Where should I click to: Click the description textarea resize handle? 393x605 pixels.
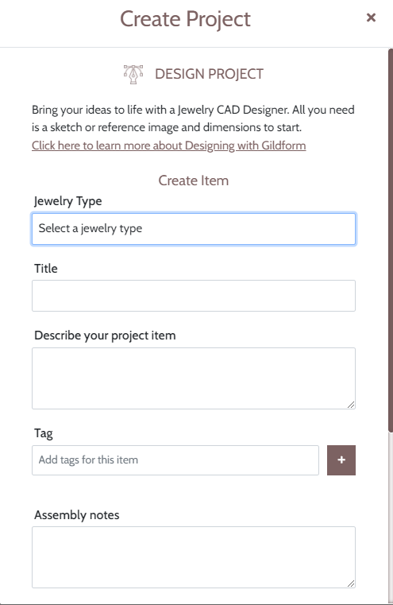(351, 405)
